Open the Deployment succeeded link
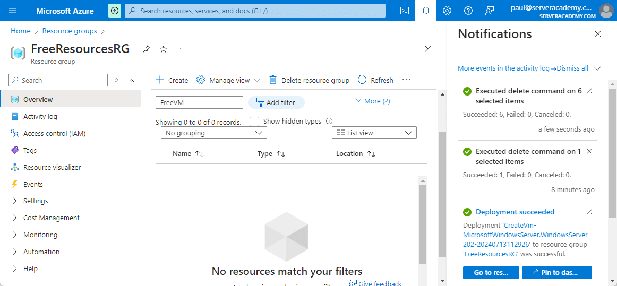The width and height of the screenshot is (617, 286). (x=515, y=212)
